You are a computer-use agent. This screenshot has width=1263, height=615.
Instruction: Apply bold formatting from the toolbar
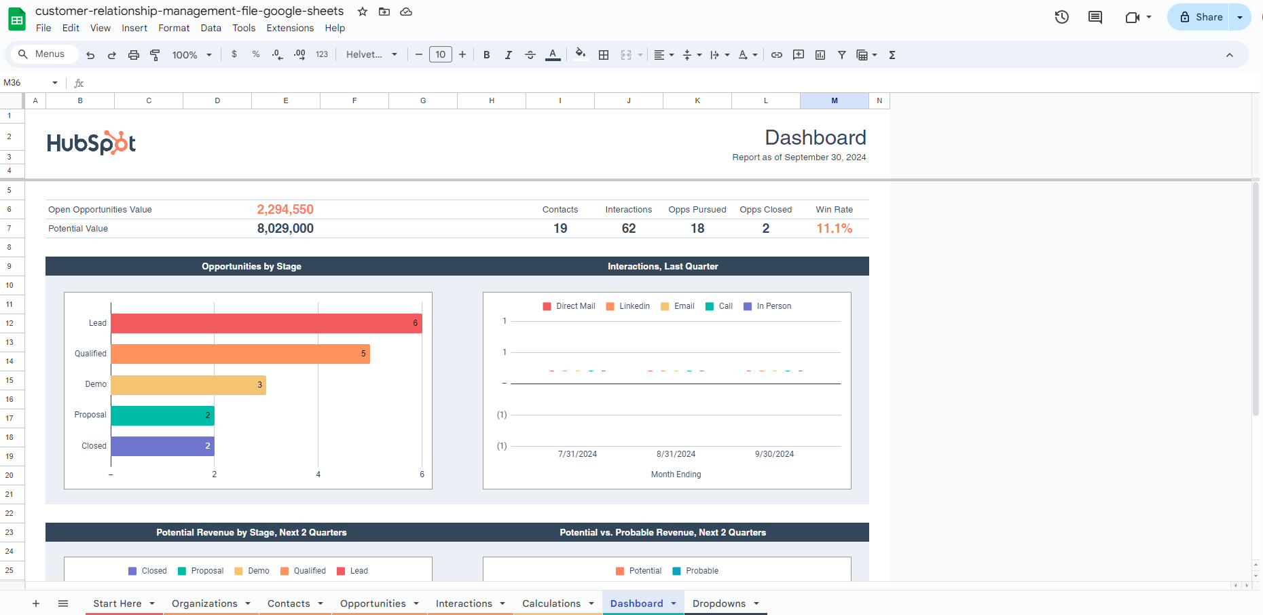tap(486, 54)
